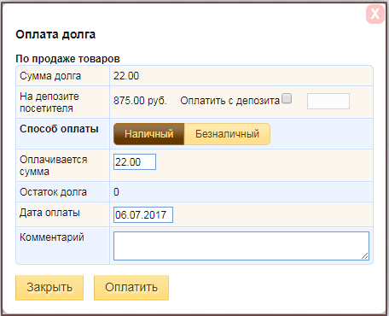This screenshot has height=316, width=389.
Task: Select the Наличный payment method
Action: click(x=149, y=134)
